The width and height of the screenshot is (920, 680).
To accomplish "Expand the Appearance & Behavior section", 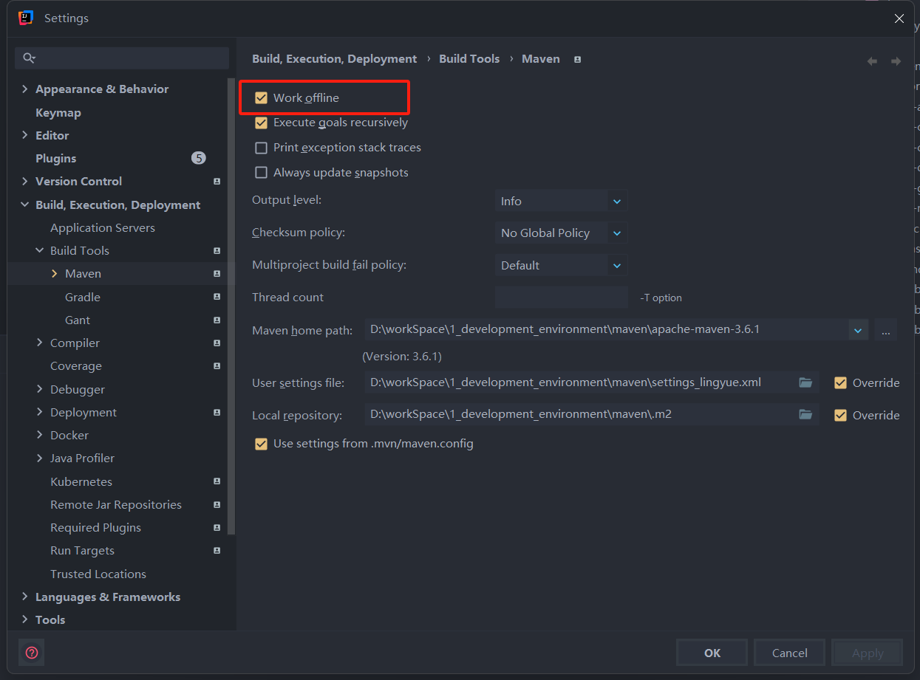I will (25, 89).
